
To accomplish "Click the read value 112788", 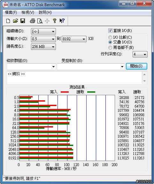I will tap(139, 153).
